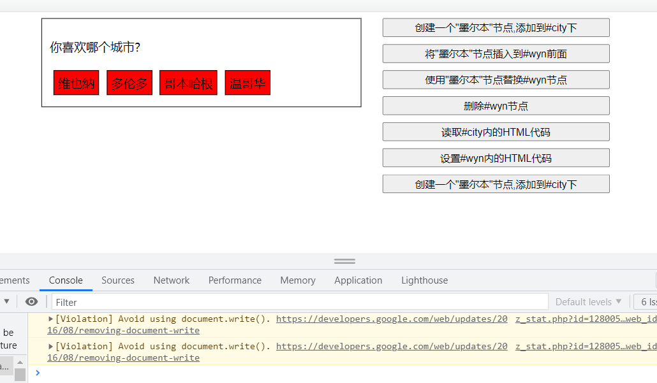Image resolution: width=657 pixels, height=383 pixels.
Task: Expand the second Violation message triangle
Action: (x=50, y=346)
